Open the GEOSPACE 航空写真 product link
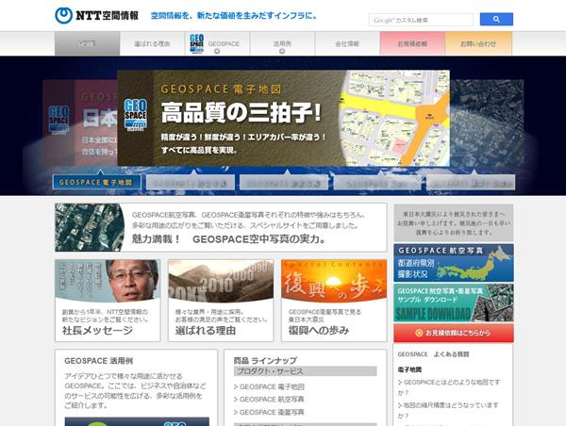Viewport: 566px width, 426px height. tap(272, 400)
